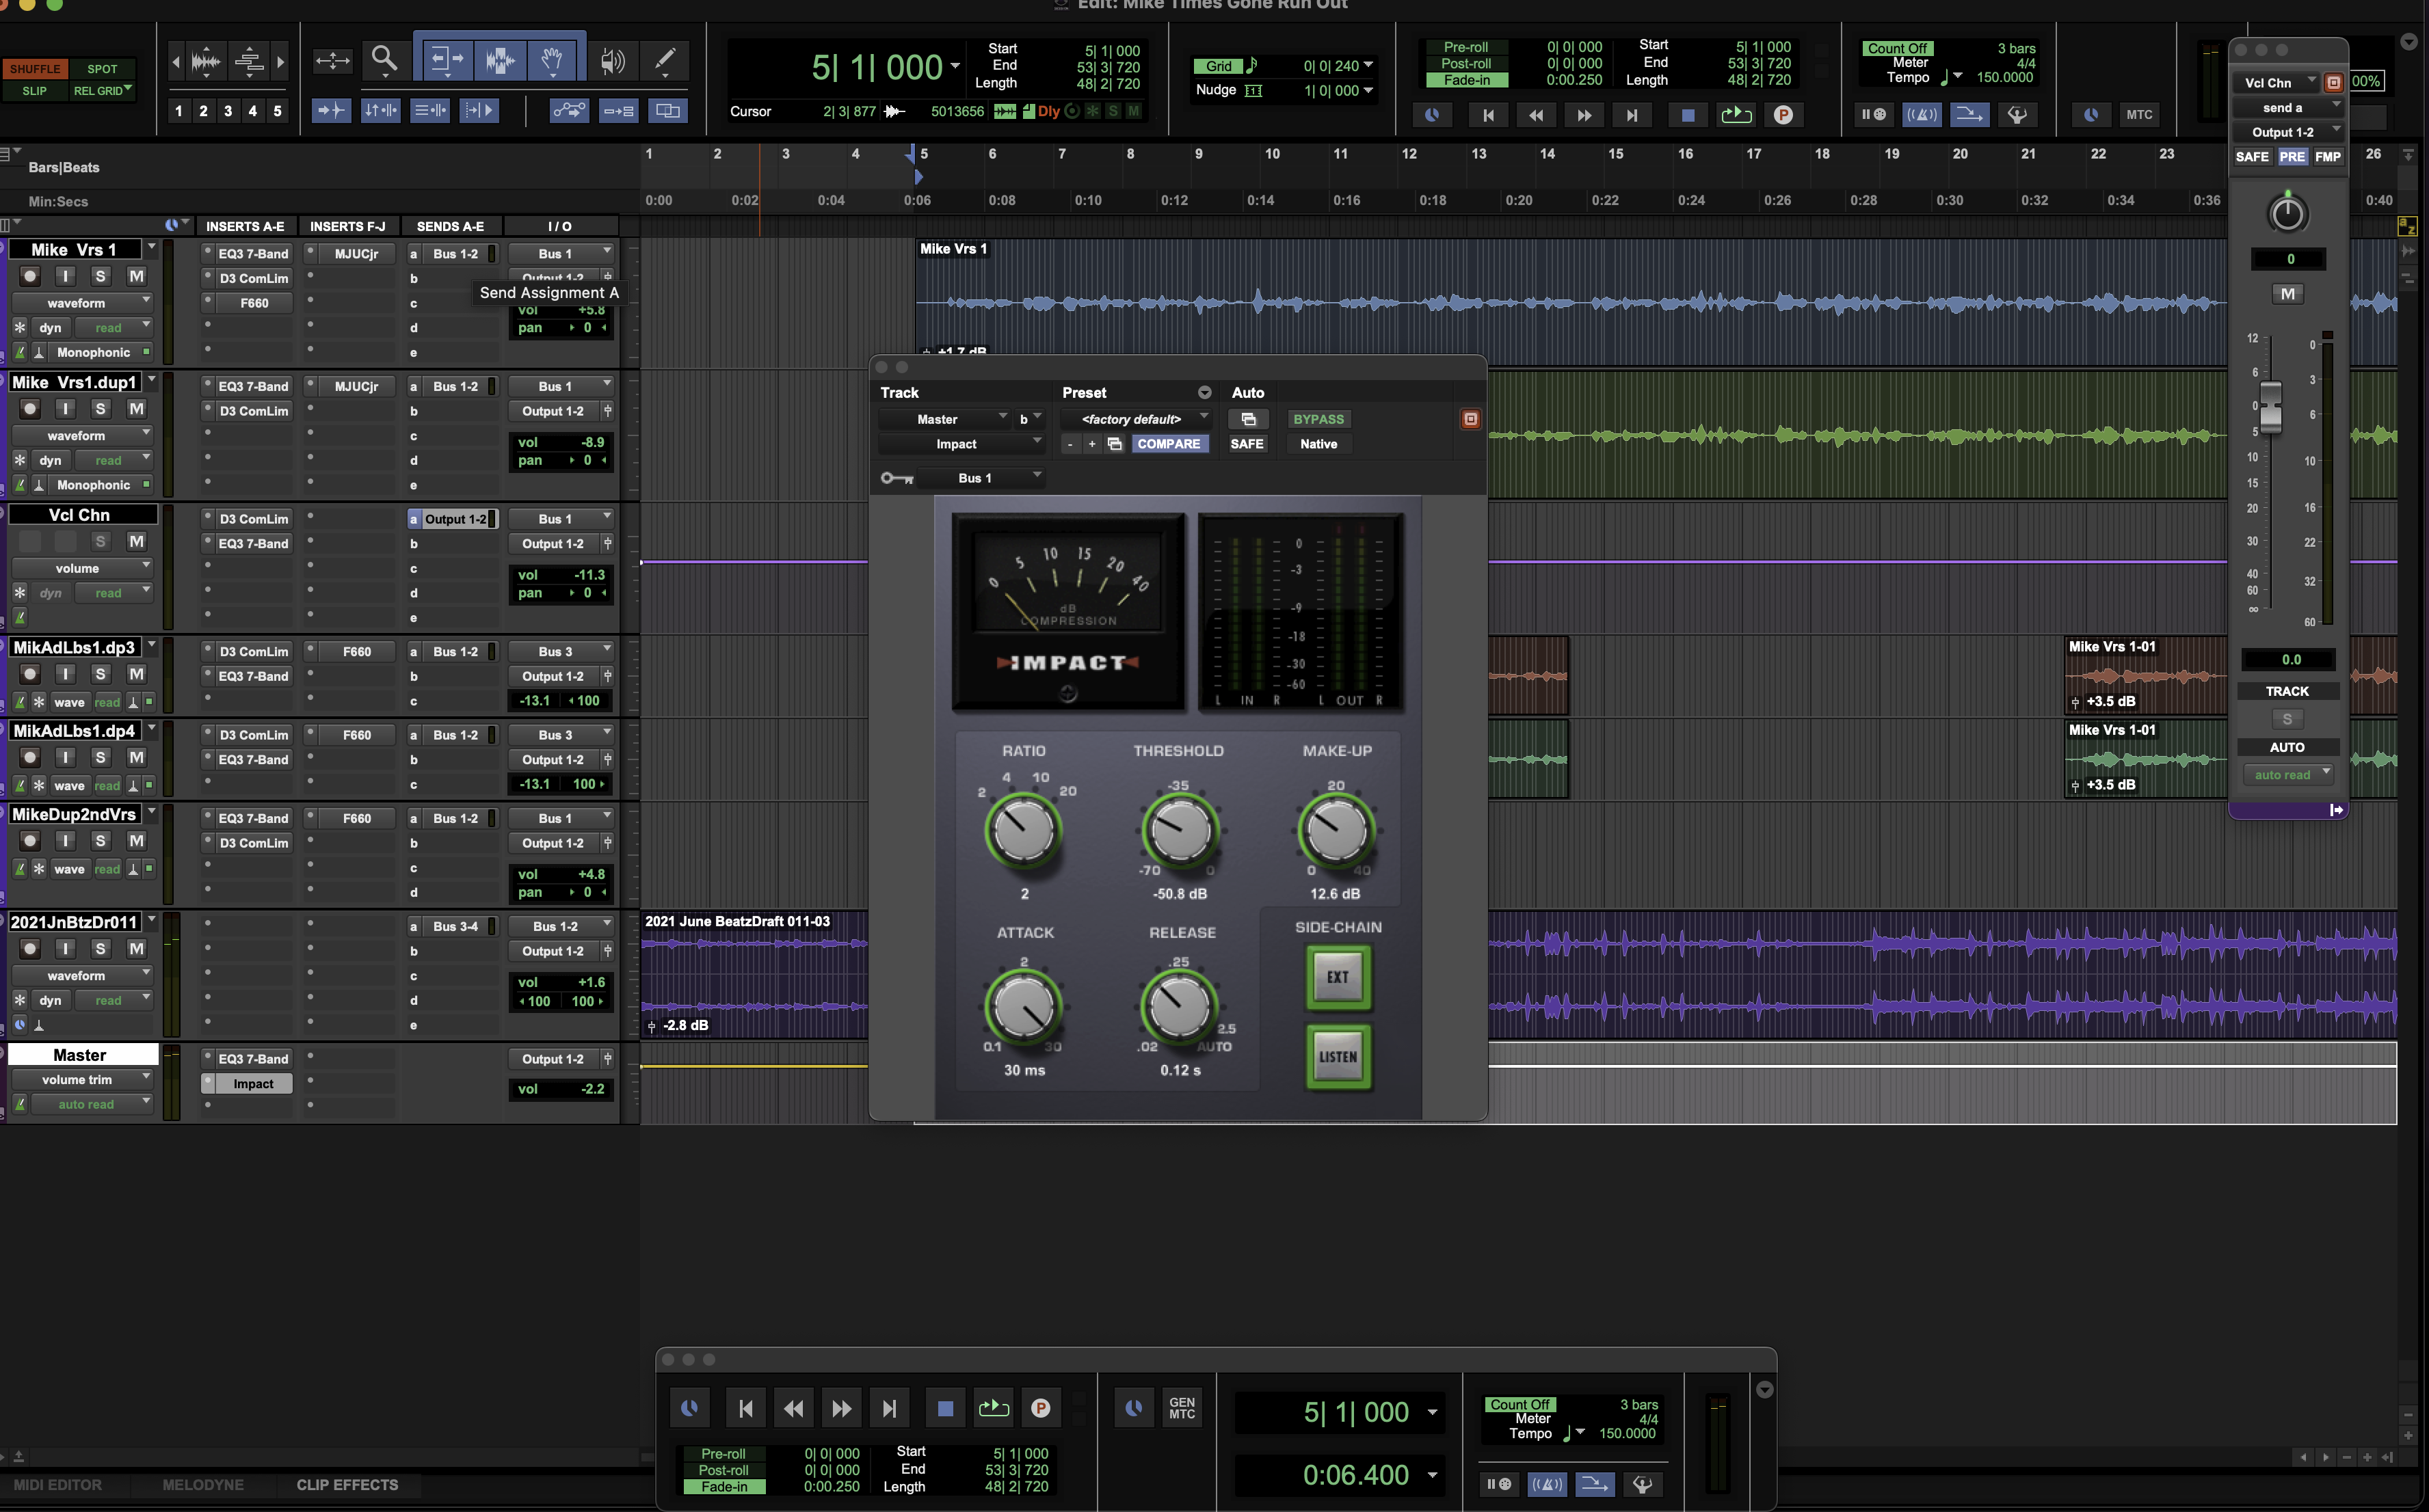Screen dimensions: 2429x1512
Task: Open the <factory default> preset dropdown
Action: (1135, 419)
